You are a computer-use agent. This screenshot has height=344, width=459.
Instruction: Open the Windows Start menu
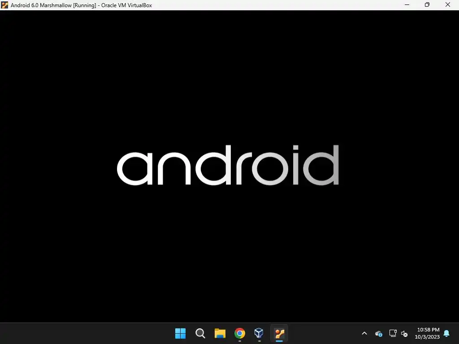click(180, 333)
